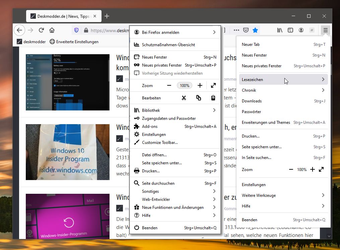Open the magenta Windows-Insider-Programm thumbnail
This screenshot has width=340, height=250.
[68, 216]
